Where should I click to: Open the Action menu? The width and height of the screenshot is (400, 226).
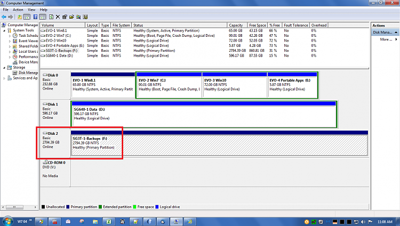point(18,10)
